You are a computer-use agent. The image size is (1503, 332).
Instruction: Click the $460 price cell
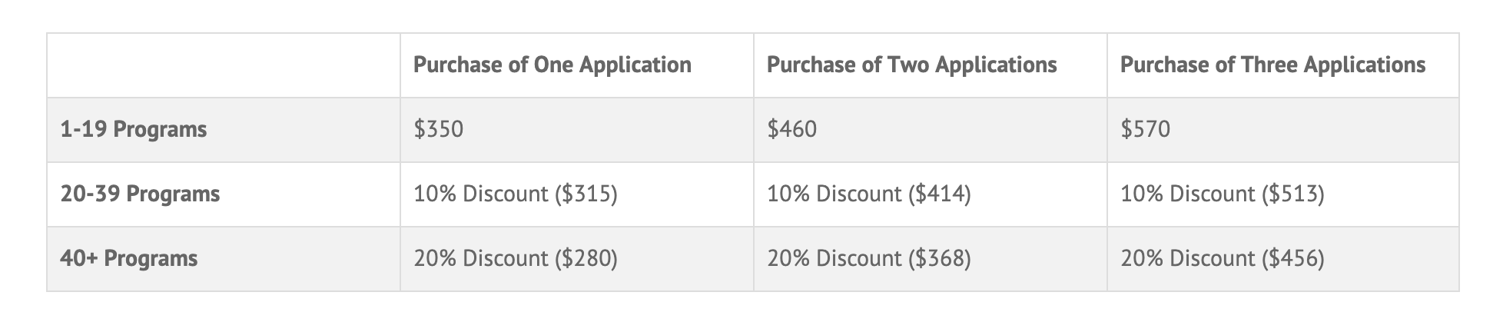tap(792, 129)
